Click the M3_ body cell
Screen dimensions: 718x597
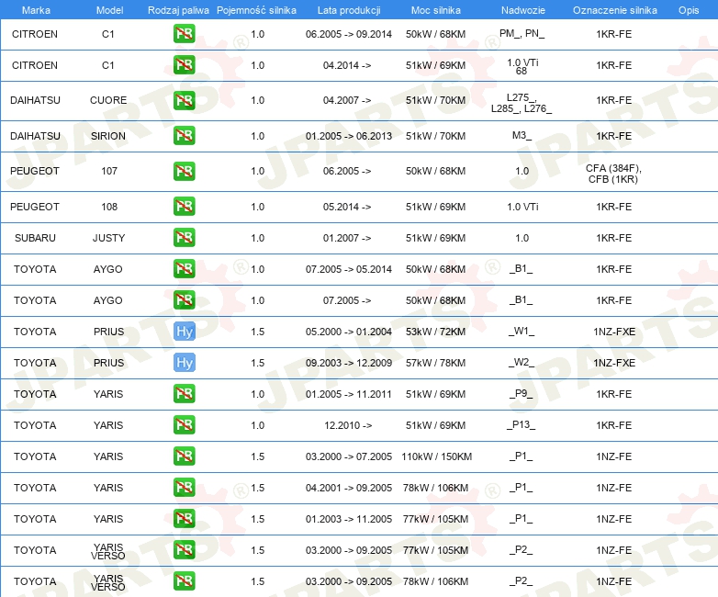click(522, 136)
